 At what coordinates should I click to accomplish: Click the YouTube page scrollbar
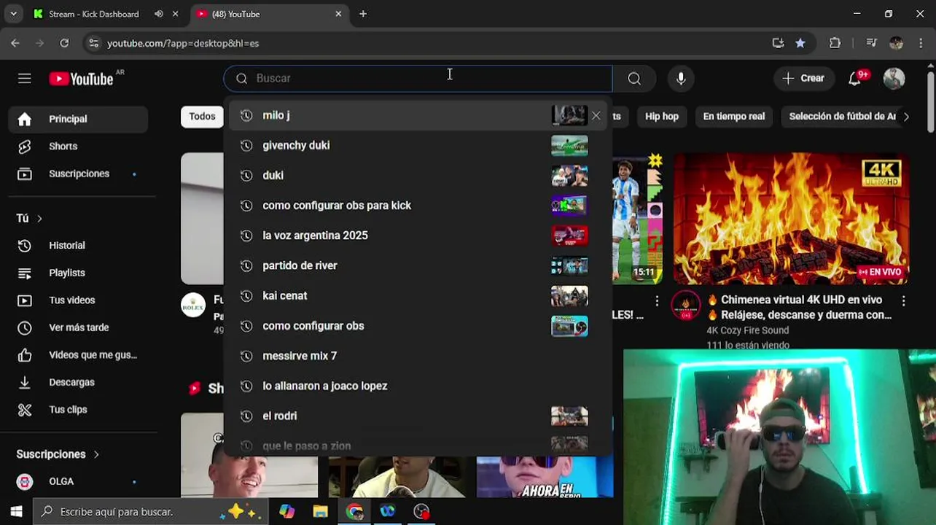click(930, 102)
